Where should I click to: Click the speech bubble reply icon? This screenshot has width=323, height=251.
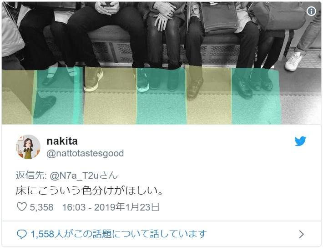pyautogui.click(x=22, y=234)
